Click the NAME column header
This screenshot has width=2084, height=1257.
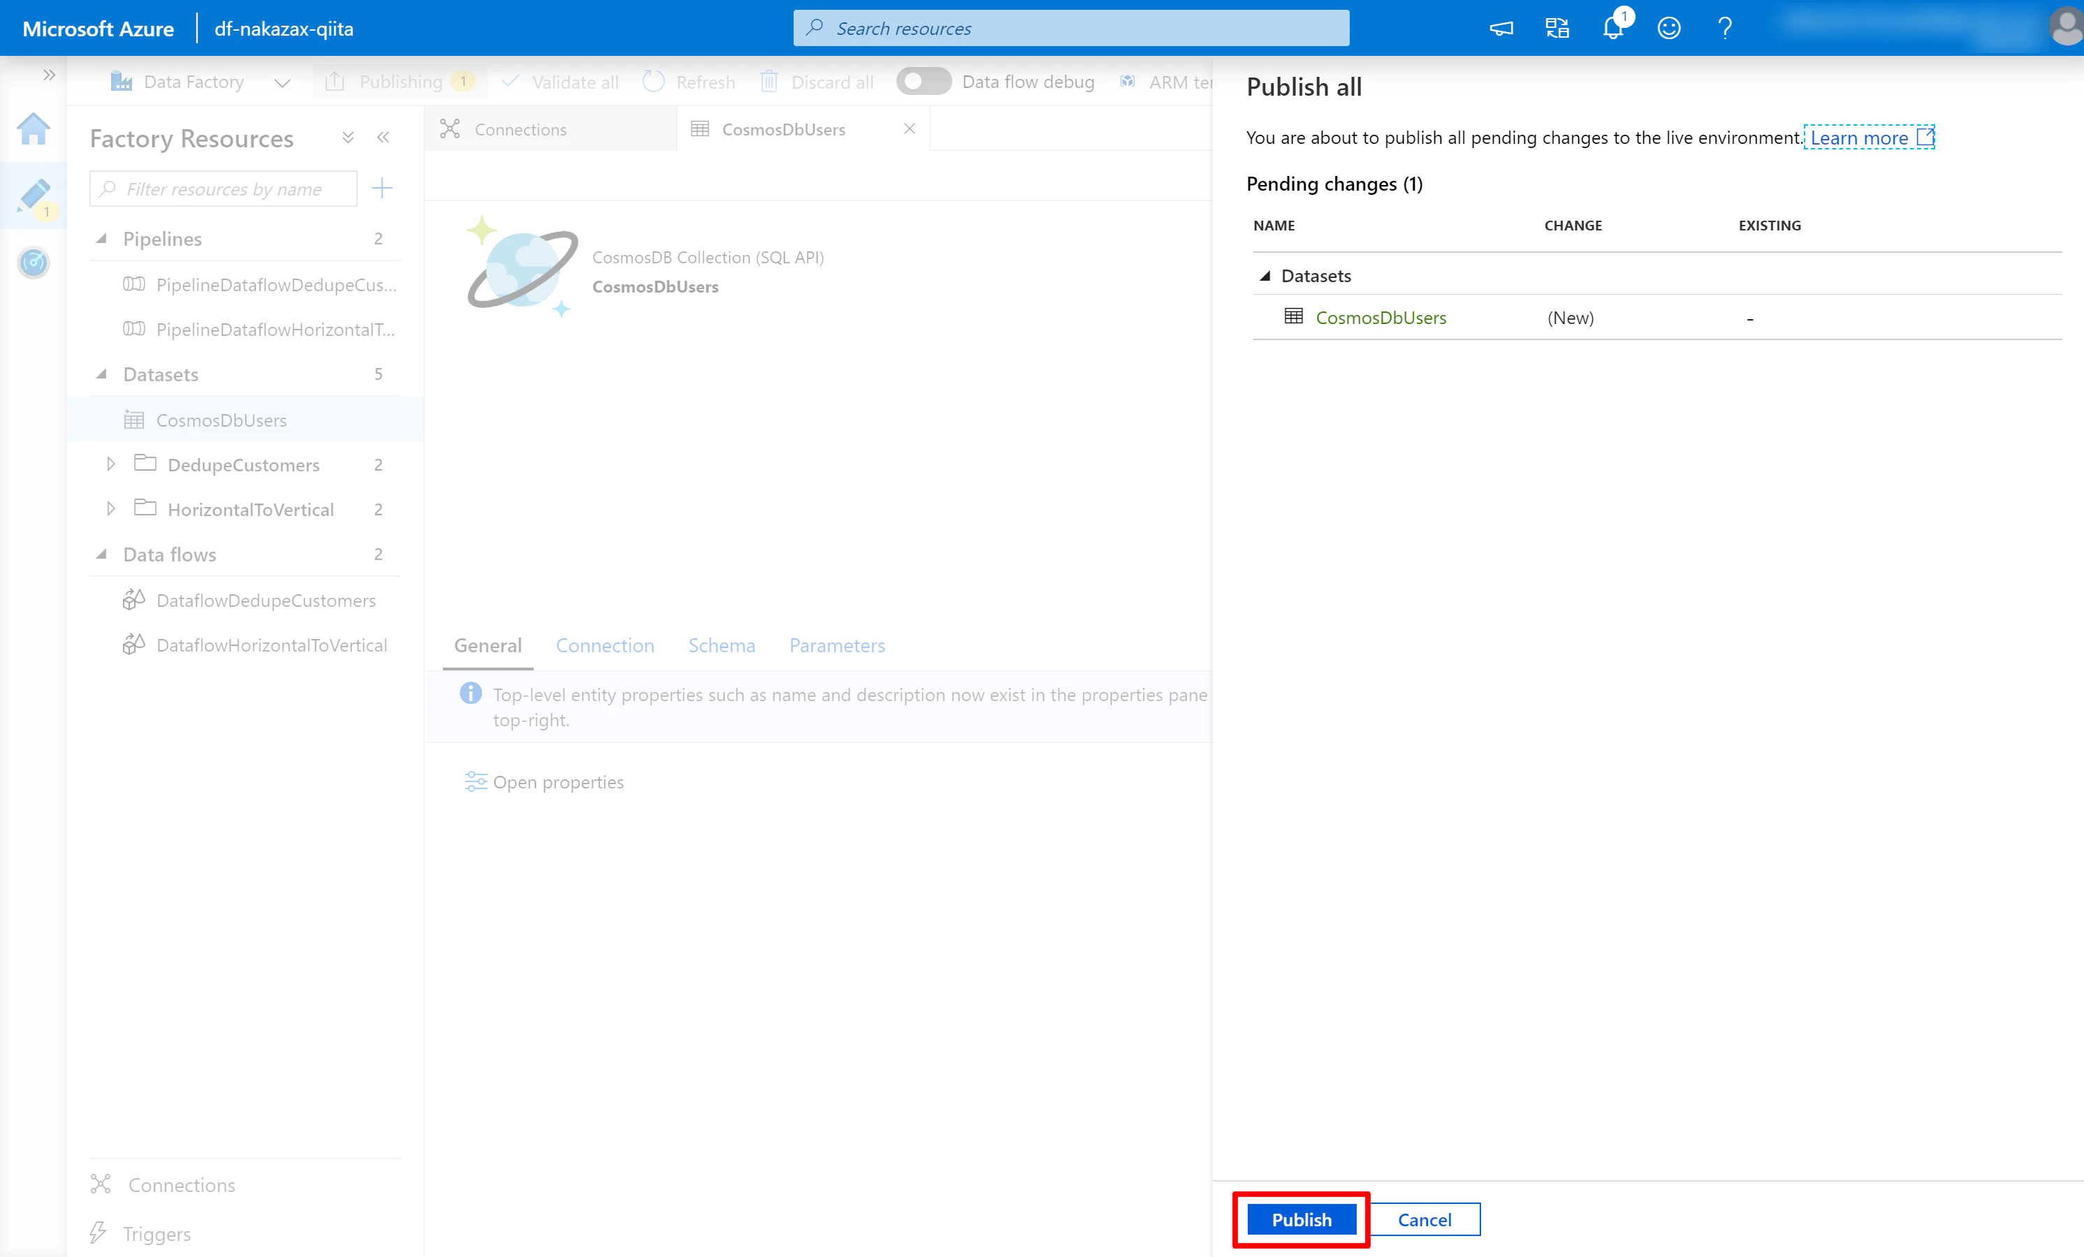click(1274, 226)
